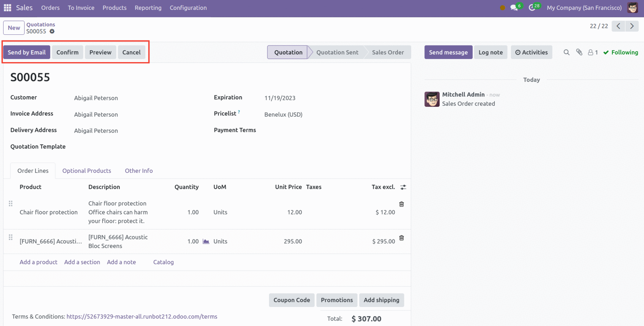Screen dimensions: 644x326
Task: Open the optional columns settings toggle
Action: pos(403,187)
